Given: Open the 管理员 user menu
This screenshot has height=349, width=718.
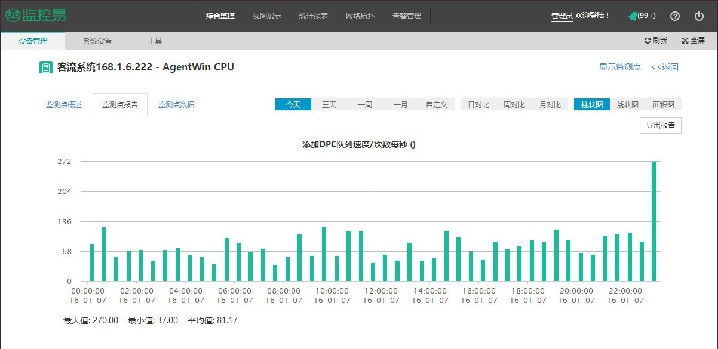Looking at the screenshot, I should 561,16.
